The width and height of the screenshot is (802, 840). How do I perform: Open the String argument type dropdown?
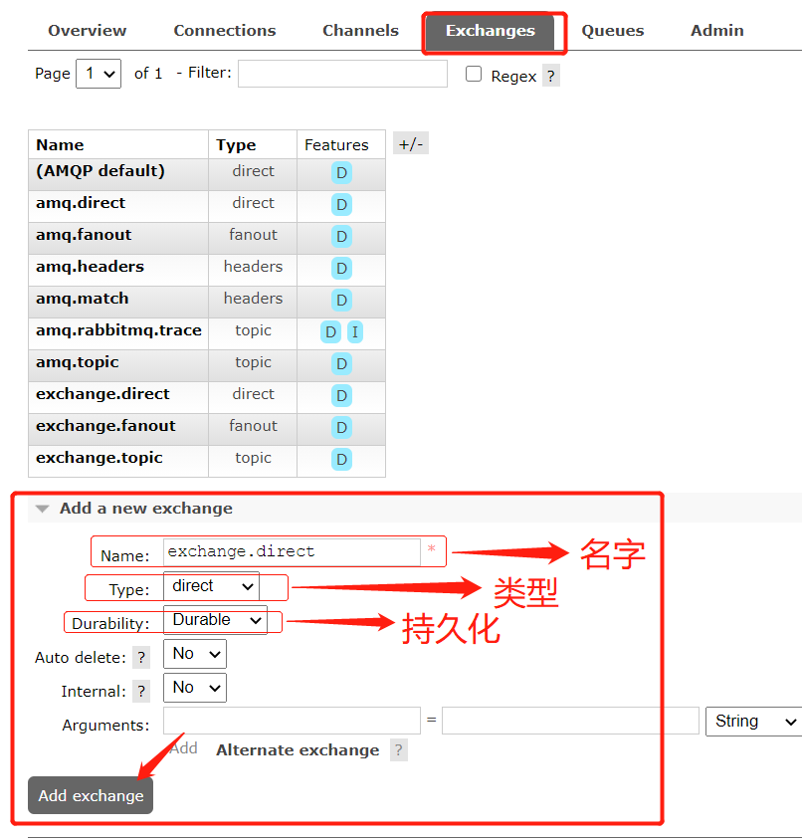[x=754, y=722]
